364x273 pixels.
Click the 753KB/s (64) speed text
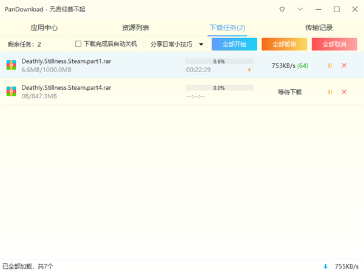290,66
